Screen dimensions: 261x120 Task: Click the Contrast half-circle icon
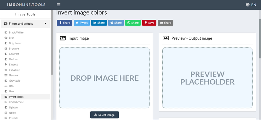(6, 54)
